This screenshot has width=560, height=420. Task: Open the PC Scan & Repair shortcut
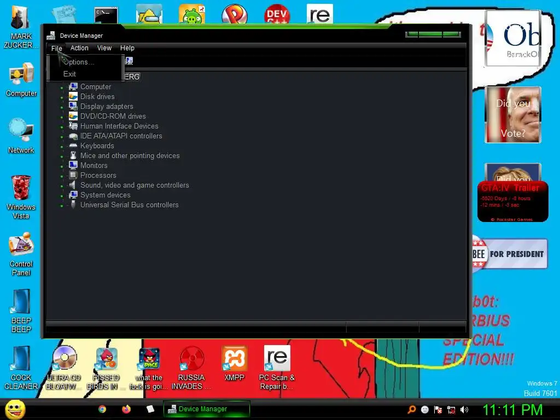(277, 368)
